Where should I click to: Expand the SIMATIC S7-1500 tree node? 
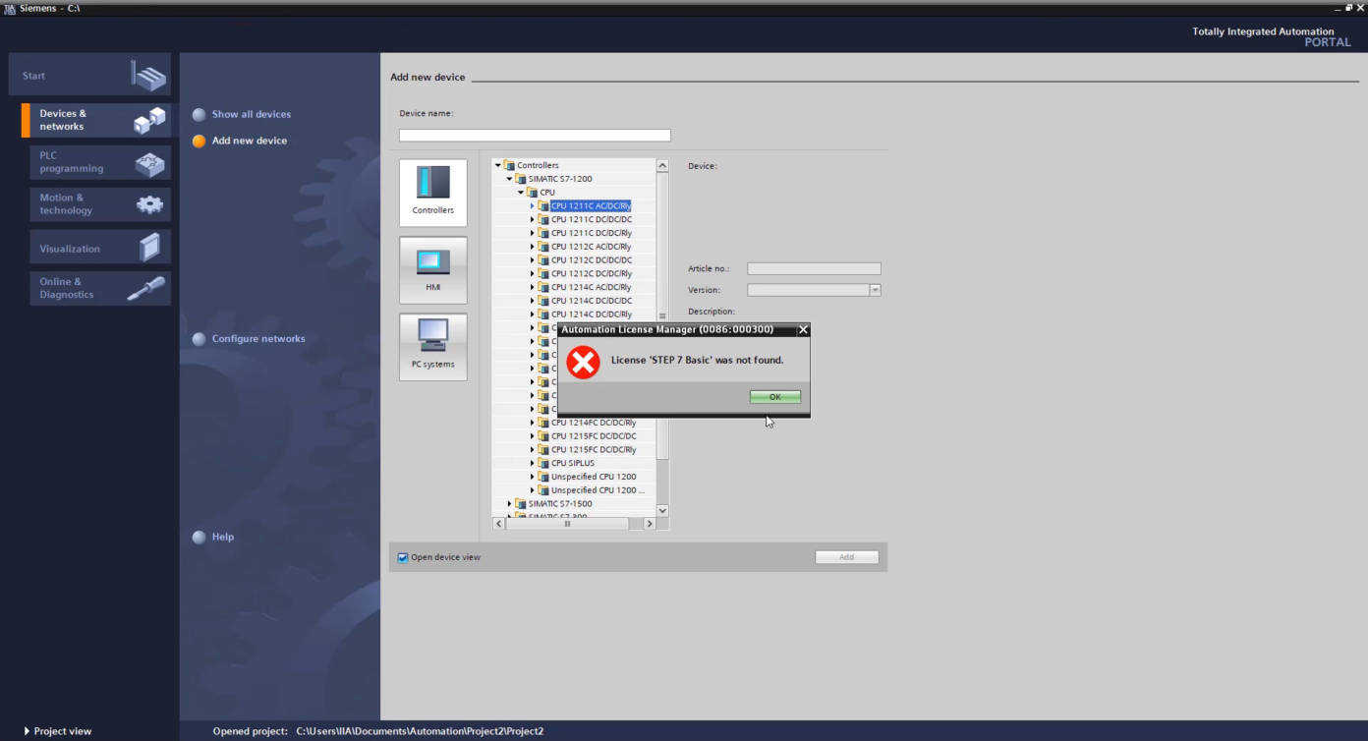[509, 503]
